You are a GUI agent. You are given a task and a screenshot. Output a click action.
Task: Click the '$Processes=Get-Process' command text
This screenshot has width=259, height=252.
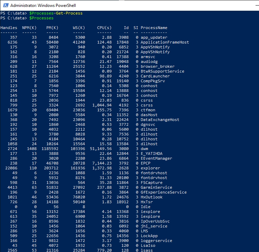(56, 13)
